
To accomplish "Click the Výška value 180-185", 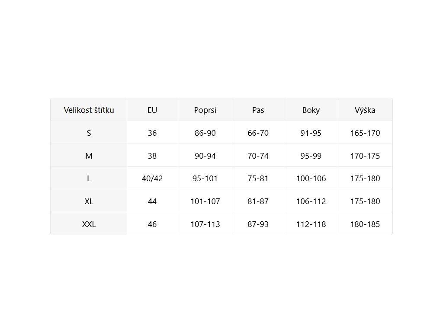I will click(x=365, y=224).
